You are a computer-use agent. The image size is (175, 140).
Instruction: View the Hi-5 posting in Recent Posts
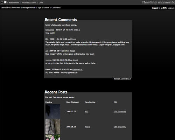coord(86,112)
